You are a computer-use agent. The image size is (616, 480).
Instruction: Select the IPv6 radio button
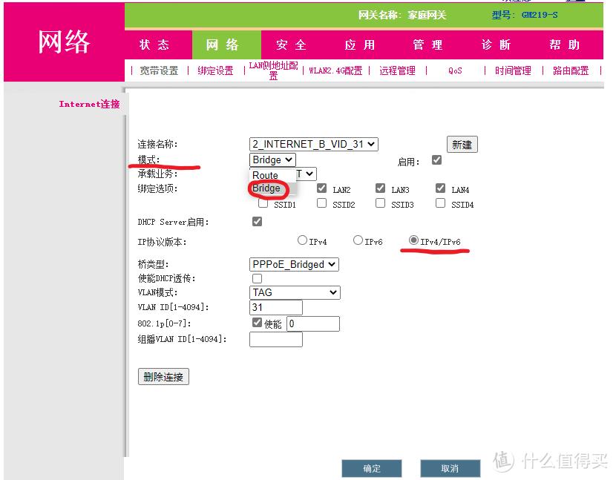[x=357, y=240]
